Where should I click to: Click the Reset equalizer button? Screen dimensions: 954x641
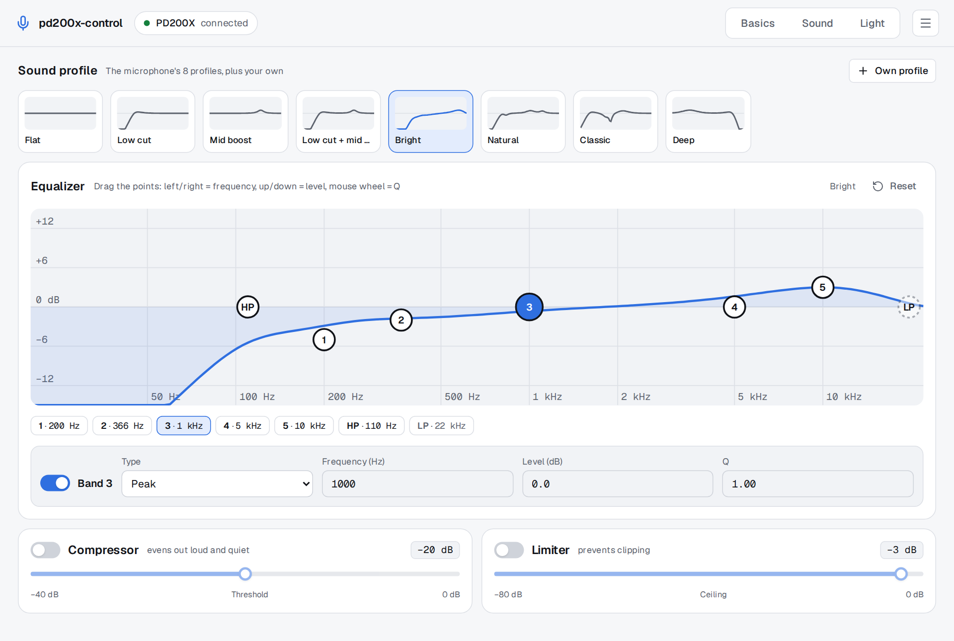click(x=894, y=186)
